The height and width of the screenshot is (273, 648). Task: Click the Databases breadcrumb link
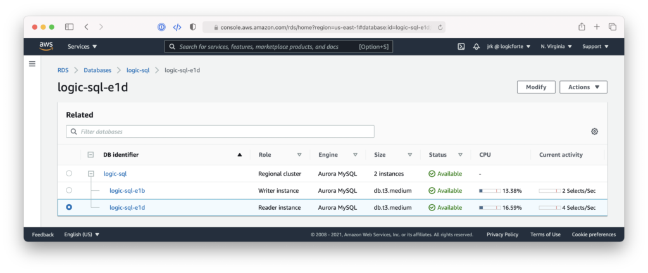(x=97, y=71)
